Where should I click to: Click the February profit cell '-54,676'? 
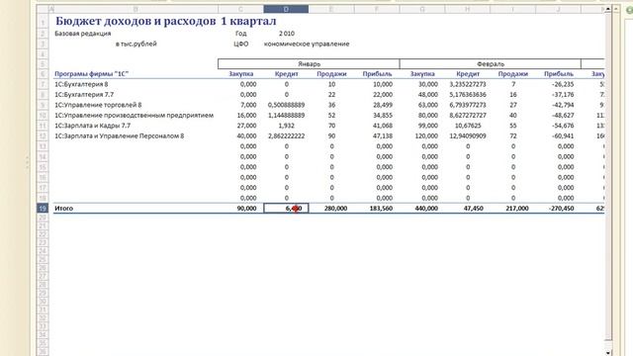tap(563, 126)
